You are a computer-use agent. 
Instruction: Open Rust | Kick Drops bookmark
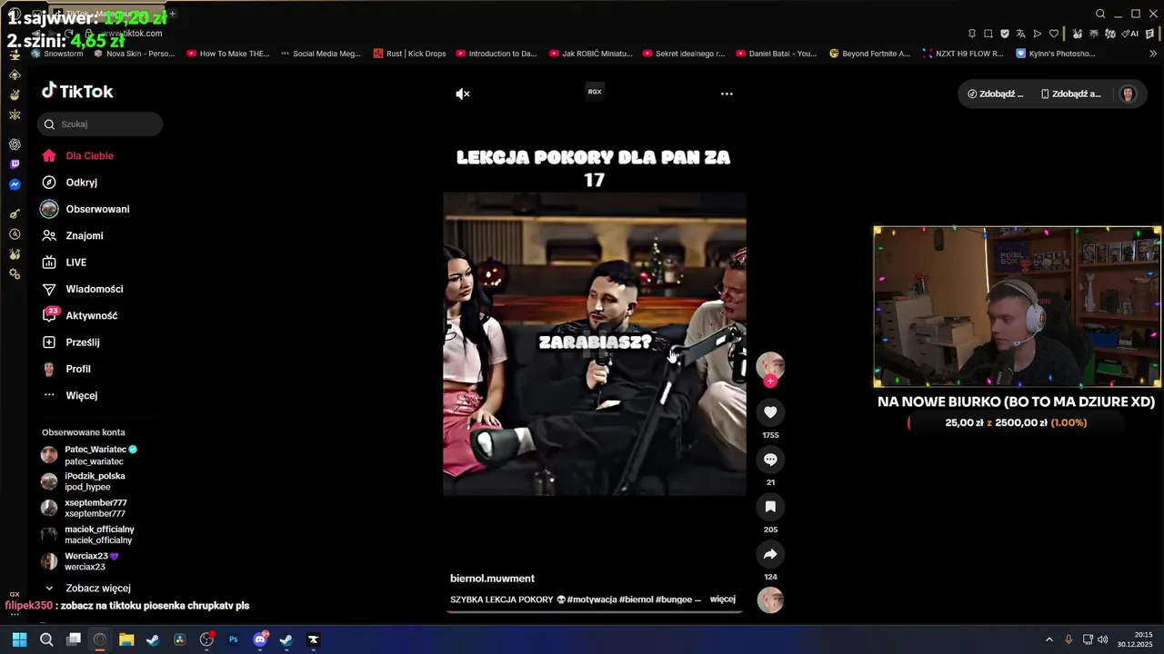[x=409, y=54]
